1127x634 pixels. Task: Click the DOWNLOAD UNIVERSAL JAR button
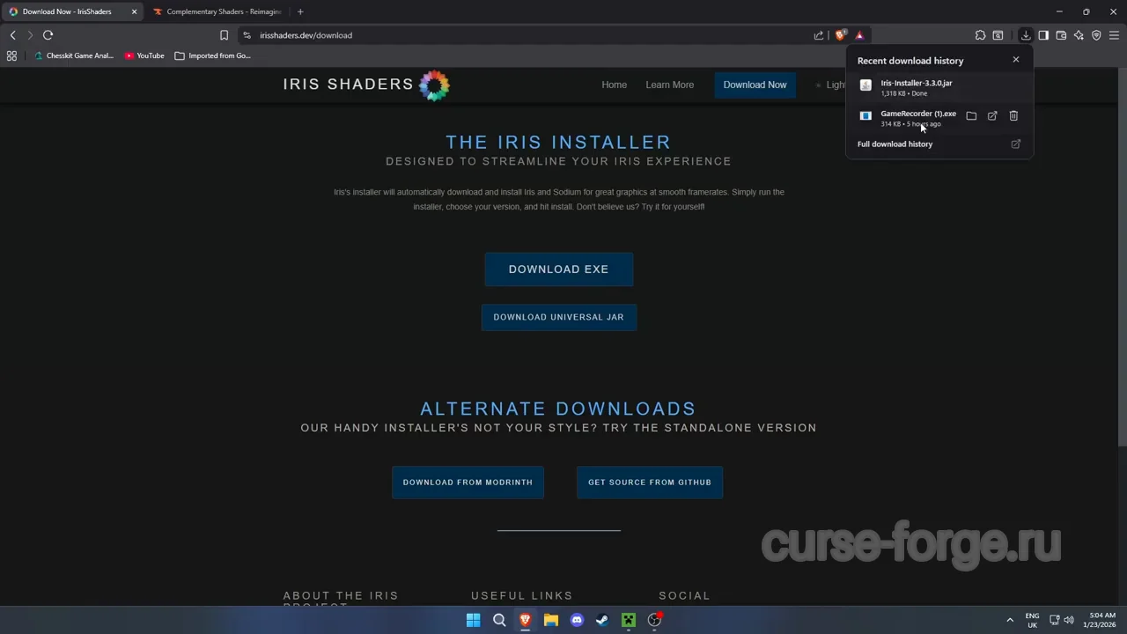(558, 317)
